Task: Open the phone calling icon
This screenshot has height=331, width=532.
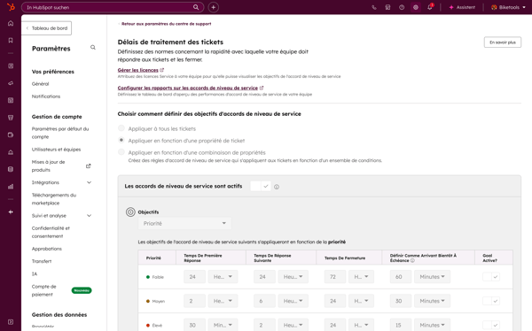Action: tap(374, 7)
